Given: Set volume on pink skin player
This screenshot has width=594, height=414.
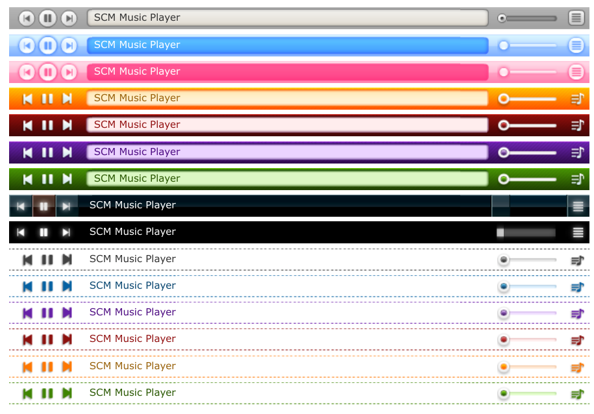Looking at the screenshot, I should coord(527,72).
